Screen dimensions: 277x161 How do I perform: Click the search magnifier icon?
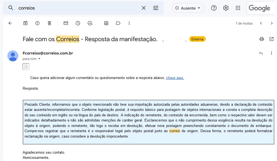click(11, 8)
